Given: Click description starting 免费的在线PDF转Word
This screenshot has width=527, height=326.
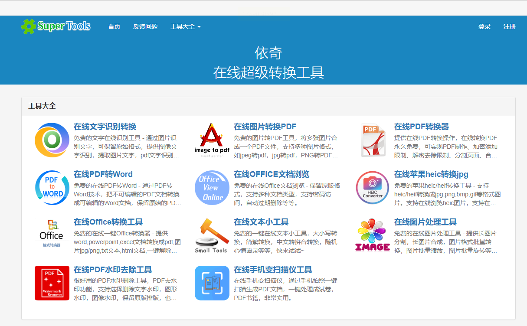Looking at the screenshot, I should coord(128,194).
